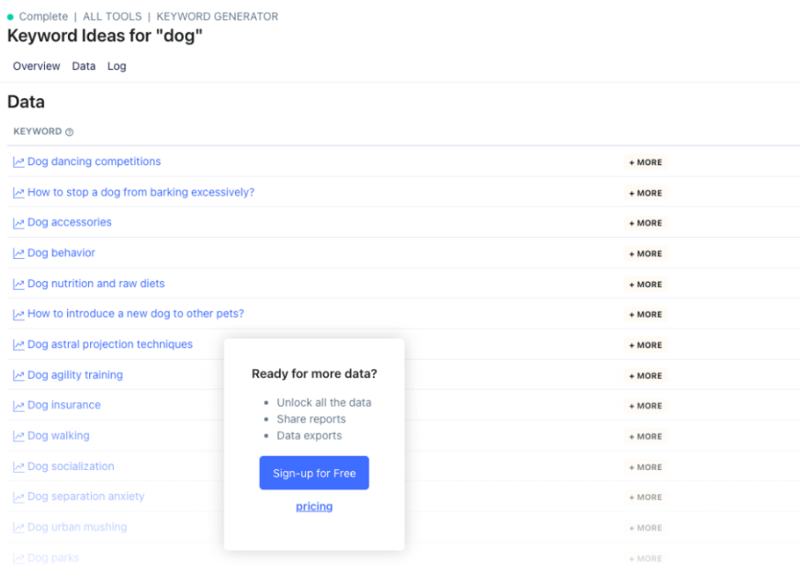This screenshot has width=800, height=581.
Task: Expand + MORE for Dog walking row
Action: tap(645, 437)
